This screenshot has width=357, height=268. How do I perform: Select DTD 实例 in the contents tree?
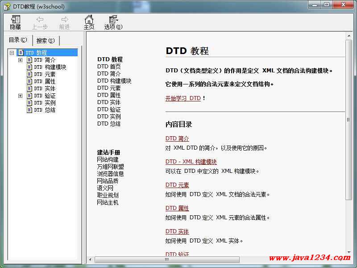45,103
